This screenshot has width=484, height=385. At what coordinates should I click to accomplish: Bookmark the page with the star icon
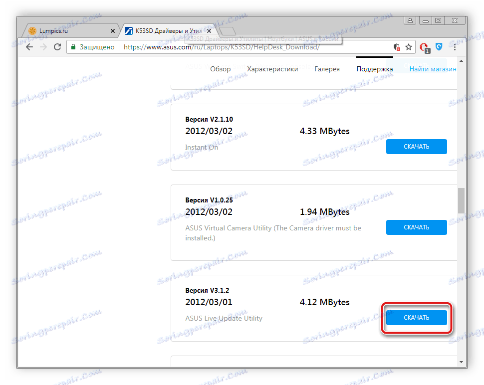coord(408,47)
